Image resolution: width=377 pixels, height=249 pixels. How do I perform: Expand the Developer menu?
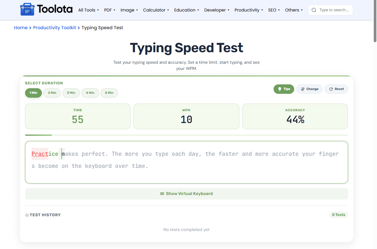[217, 10]
